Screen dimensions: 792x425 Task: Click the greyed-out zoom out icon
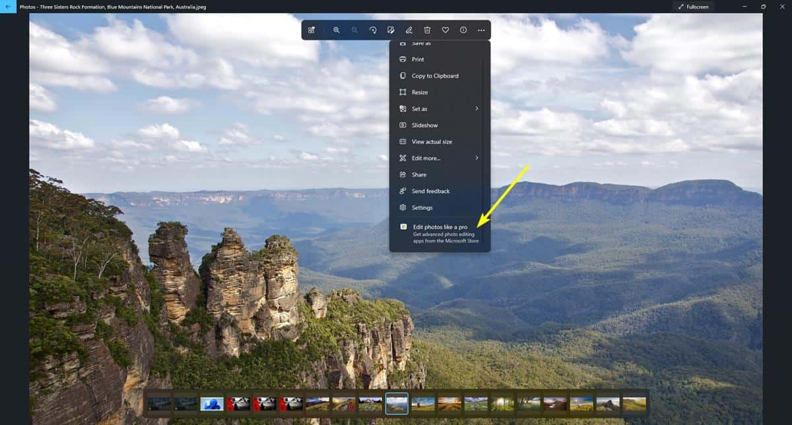354,30
